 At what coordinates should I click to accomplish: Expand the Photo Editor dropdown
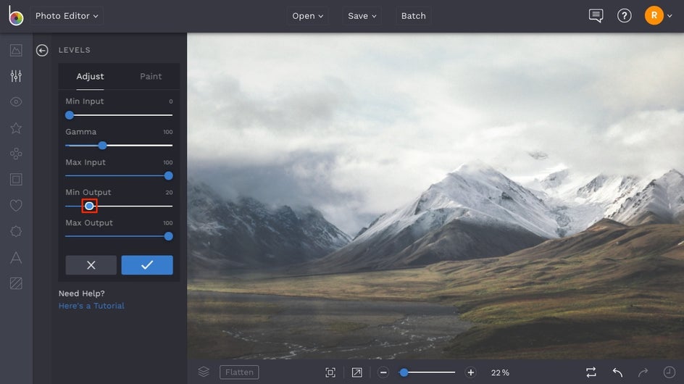coord(67,16)
